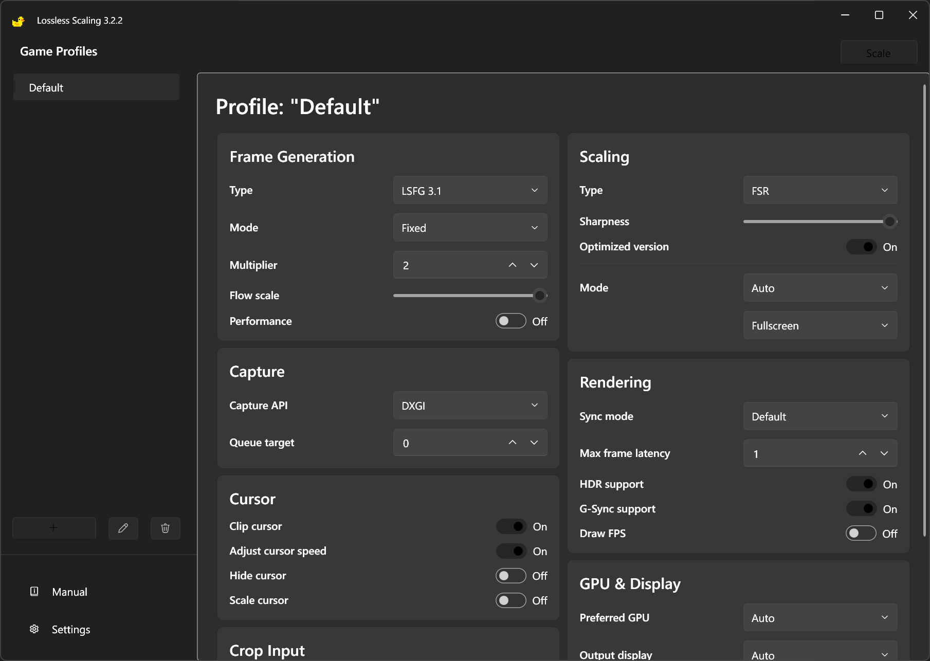Open the Settings page
Image resolution: width=930 pixels, height=661 pixels.
[71, 630]
